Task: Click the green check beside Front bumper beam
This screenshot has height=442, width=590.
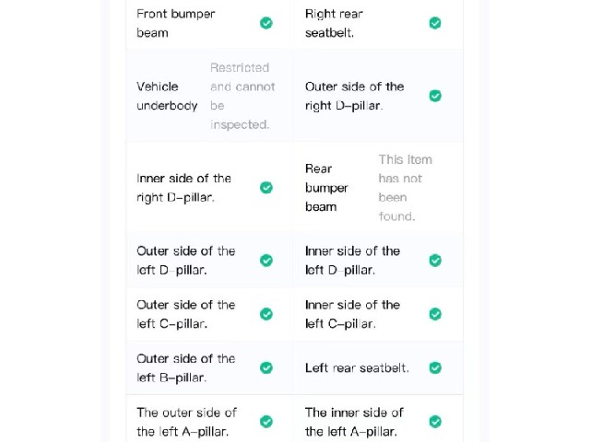Action: click(266, 23)
